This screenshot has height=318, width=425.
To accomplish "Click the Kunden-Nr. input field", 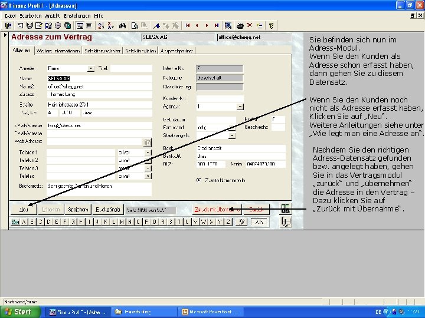I will click(220, 99).
